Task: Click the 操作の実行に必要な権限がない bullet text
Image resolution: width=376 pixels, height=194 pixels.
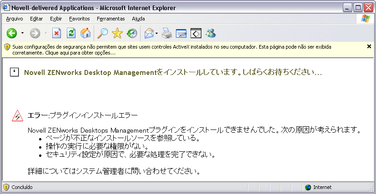Action: point(97,146)
